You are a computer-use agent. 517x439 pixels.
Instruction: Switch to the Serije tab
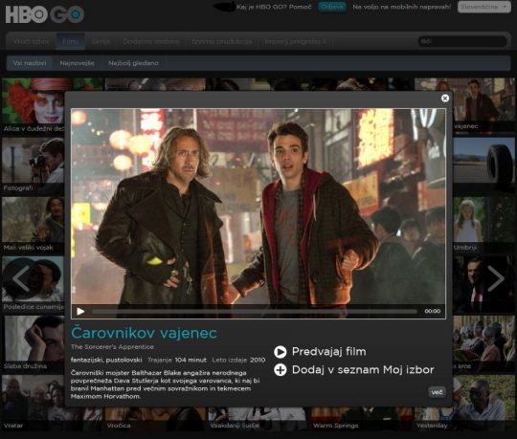(x=101, y=41)
